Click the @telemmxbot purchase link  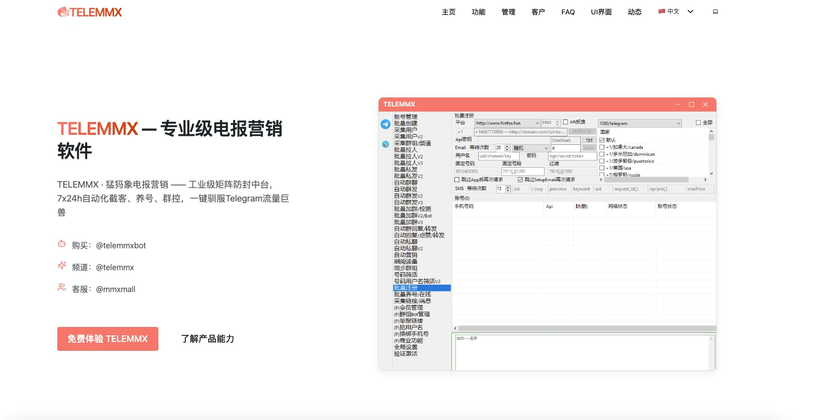pyautogui.click(x=121, y=245)
